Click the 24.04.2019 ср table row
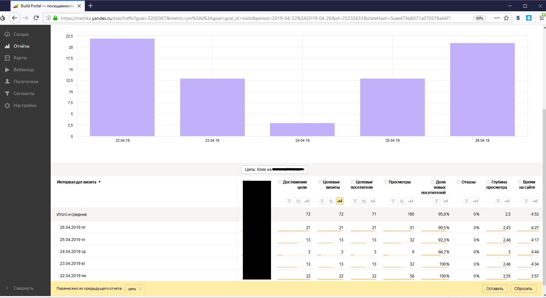Viewport: 546px width, 298px height. point(297,252)
